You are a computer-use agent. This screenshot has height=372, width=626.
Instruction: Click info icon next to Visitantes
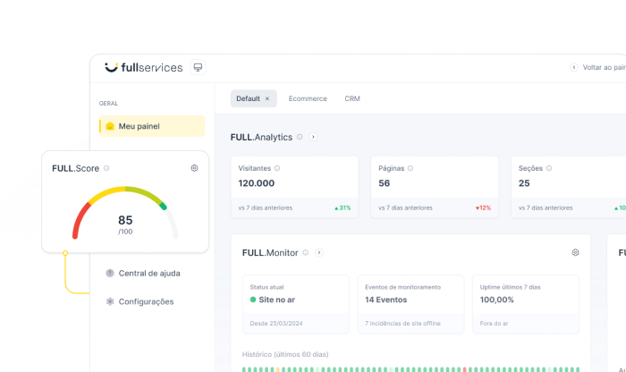pyautogui.click(x=277, y=168)
